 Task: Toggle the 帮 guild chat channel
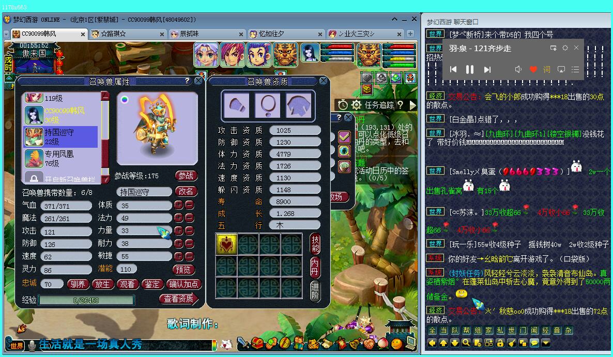466,331
